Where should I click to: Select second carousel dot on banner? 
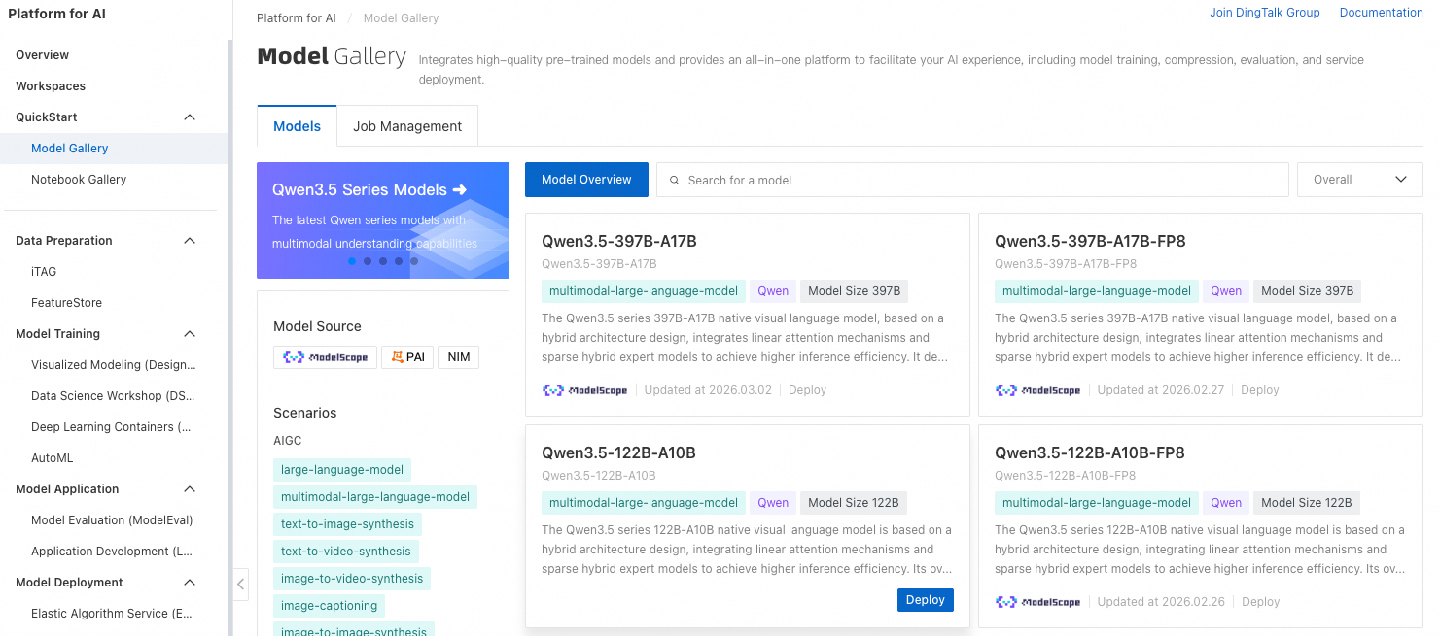tap(368, 261)
